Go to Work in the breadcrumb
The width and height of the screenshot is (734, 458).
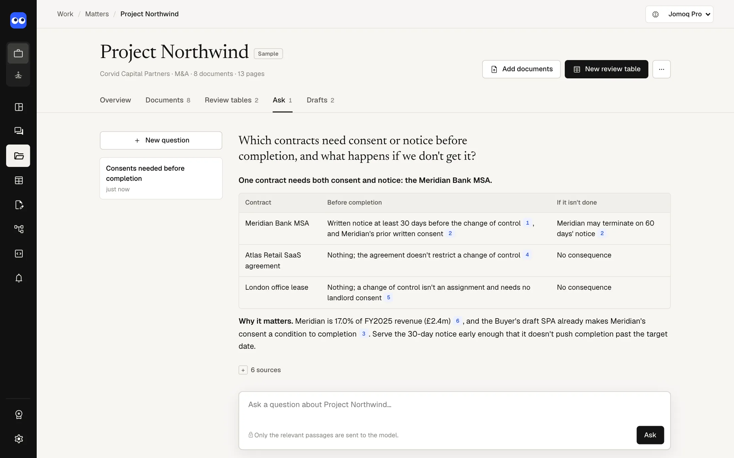click(x=65, y=14)
